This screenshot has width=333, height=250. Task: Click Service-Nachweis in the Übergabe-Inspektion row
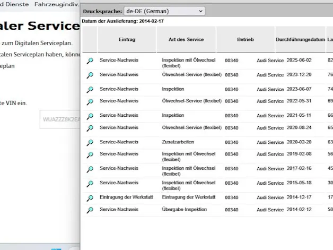click(119, 210)
